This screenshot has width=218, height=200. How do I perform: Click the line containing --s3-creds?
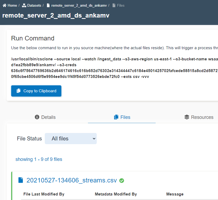tap(44, 65)
